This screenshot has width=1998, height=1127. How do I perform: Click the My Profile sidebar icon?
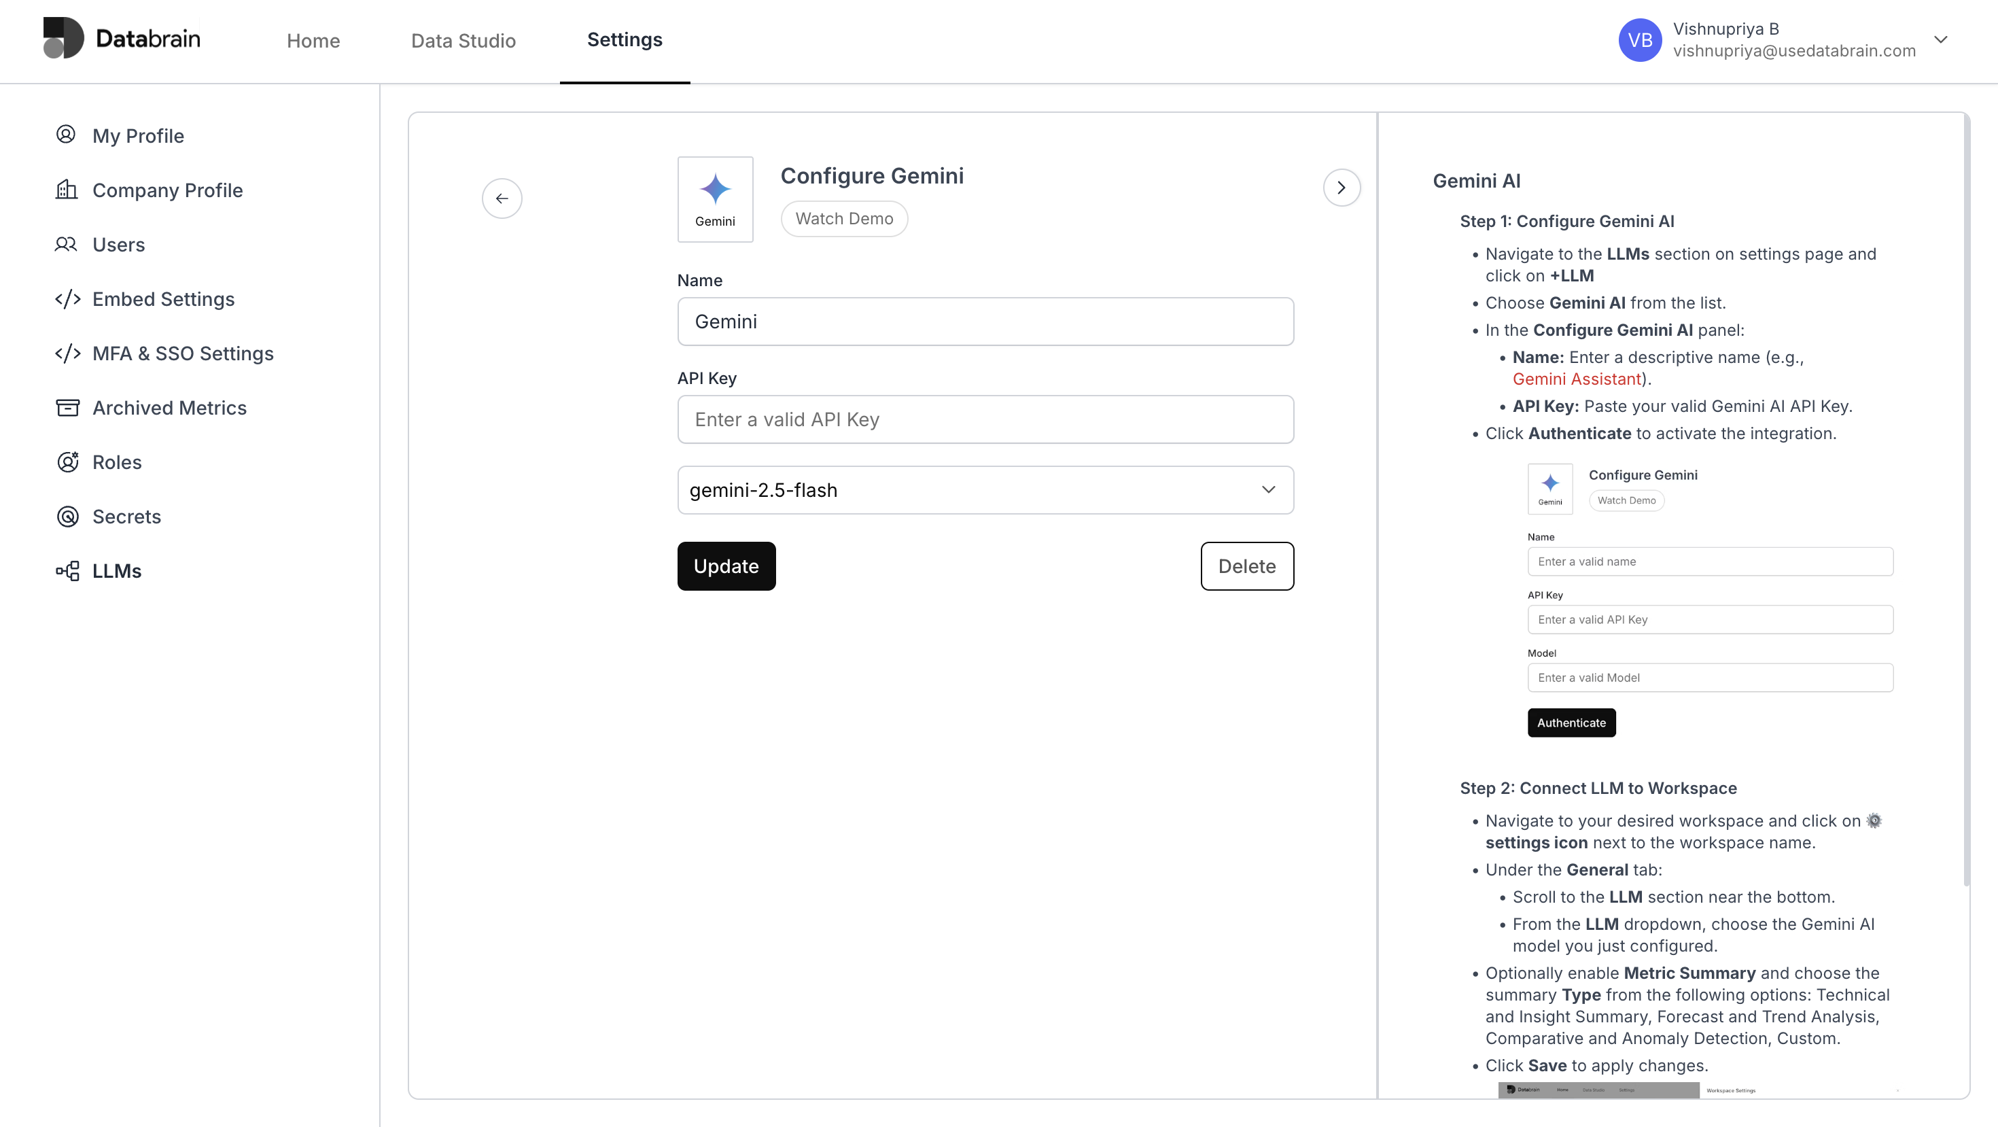point(66,135)
